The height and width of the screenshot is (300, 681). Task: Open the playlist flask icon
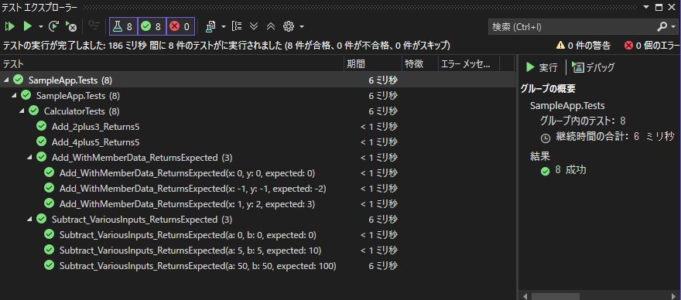click(x=210, y=26)
